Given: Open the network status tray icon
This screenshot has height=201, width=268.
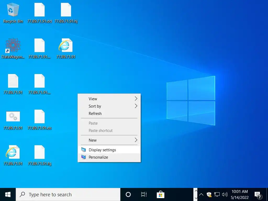Looking at the screenshot, I should pyautogui.click(x=217, y=194).
